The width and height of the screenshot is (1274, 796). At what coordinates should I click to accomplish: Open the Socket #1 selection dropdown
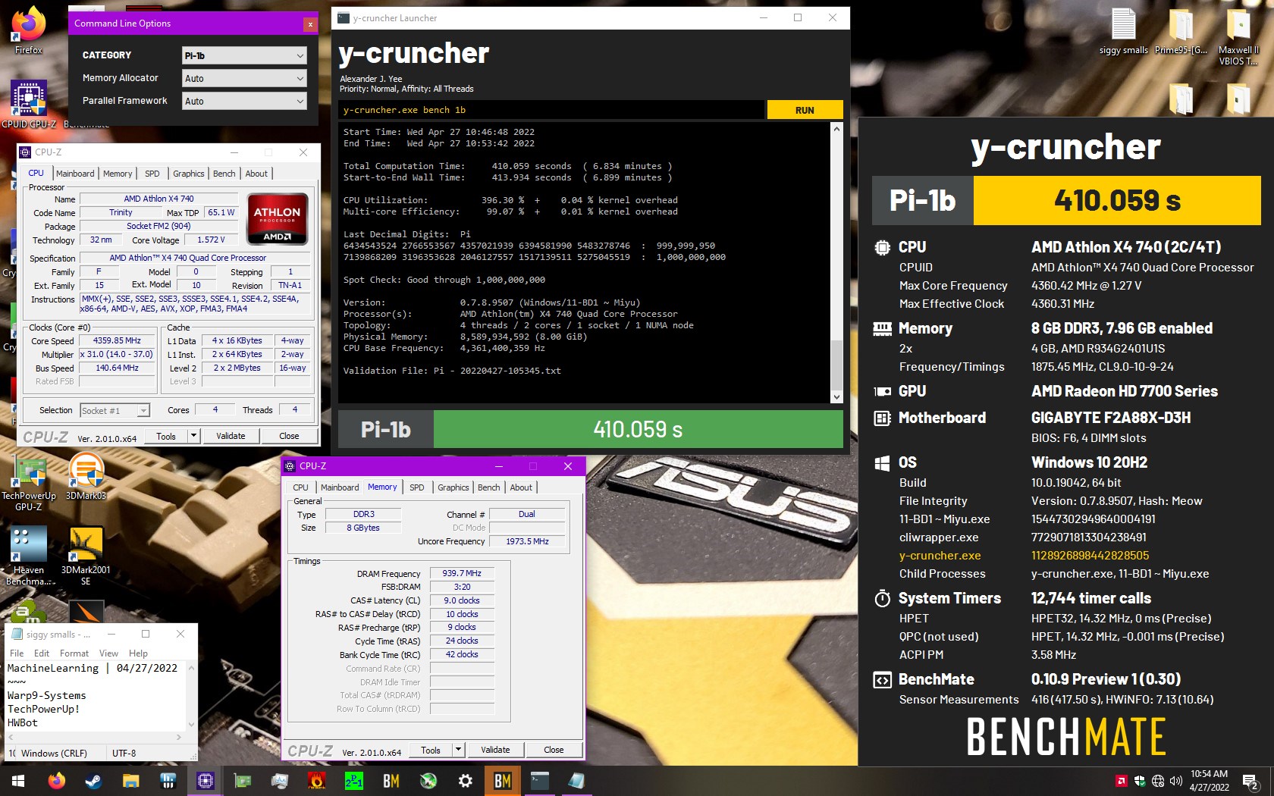pos(115,410)
